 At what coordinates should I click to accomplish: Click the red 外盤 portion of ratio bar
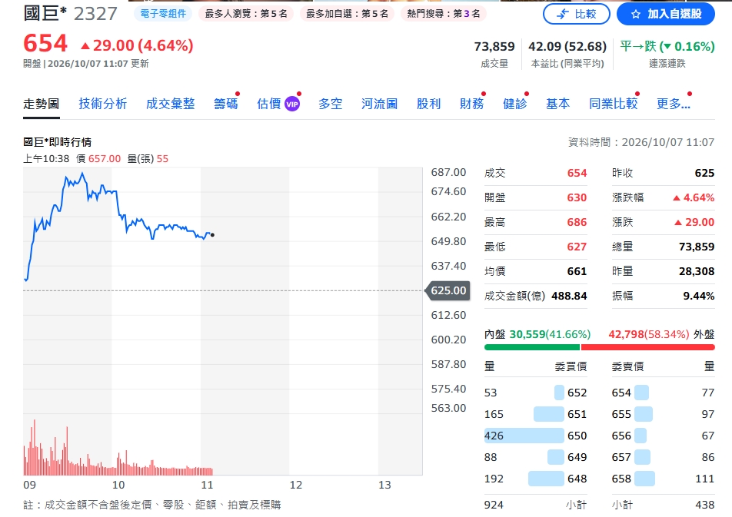(648, 347)
